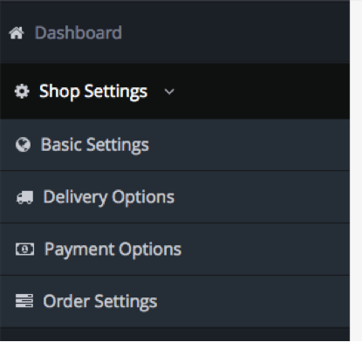362x342 pixels.
Task: Open the Basic Settings text label
Action: (95, 145)
